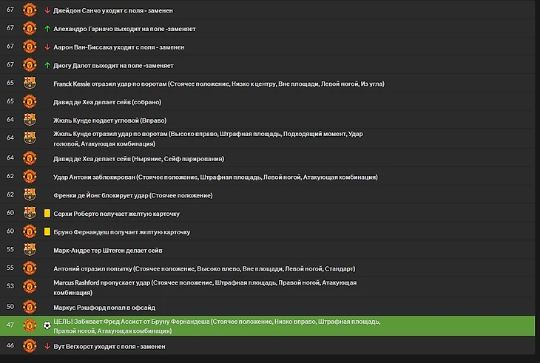This screenshot has width=540, height=363.
Task: Click United crest in Marcus Rashford row
Action: tap(30, 287)
